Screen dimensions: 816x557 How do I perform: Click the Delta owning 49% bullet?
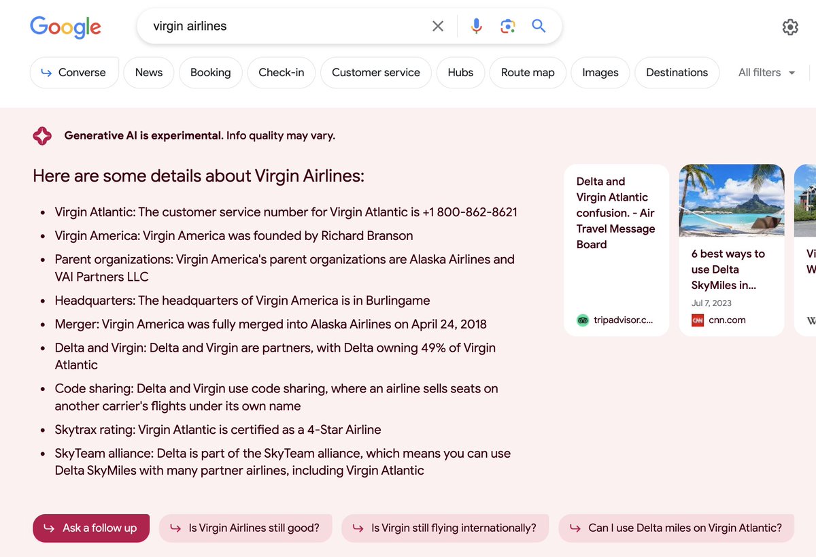click(x=275, y=356)
